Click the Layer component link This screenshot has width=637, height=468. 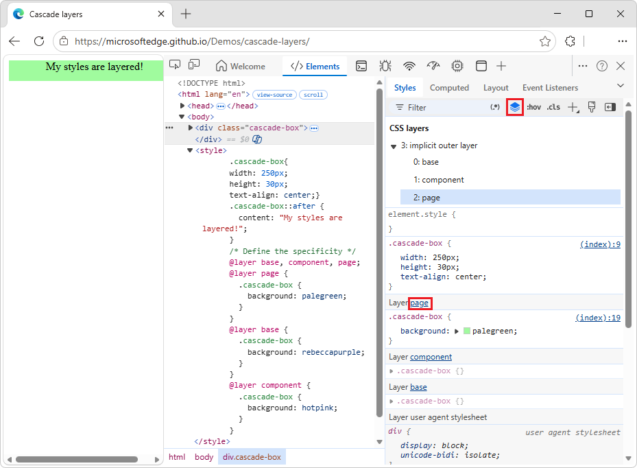point(431,357)
